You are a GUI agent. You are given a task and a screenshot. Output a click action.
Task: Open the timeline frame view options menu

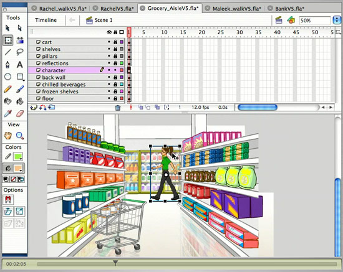click(x=338, y=32)
